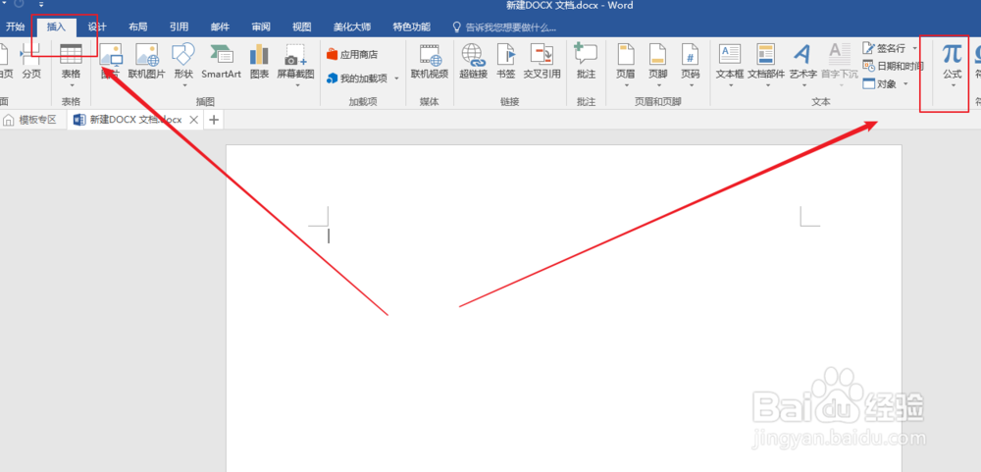The width and height of the screenshot is (981, 472).
Task: Add a comment with 批注
Action: point(586,62)
